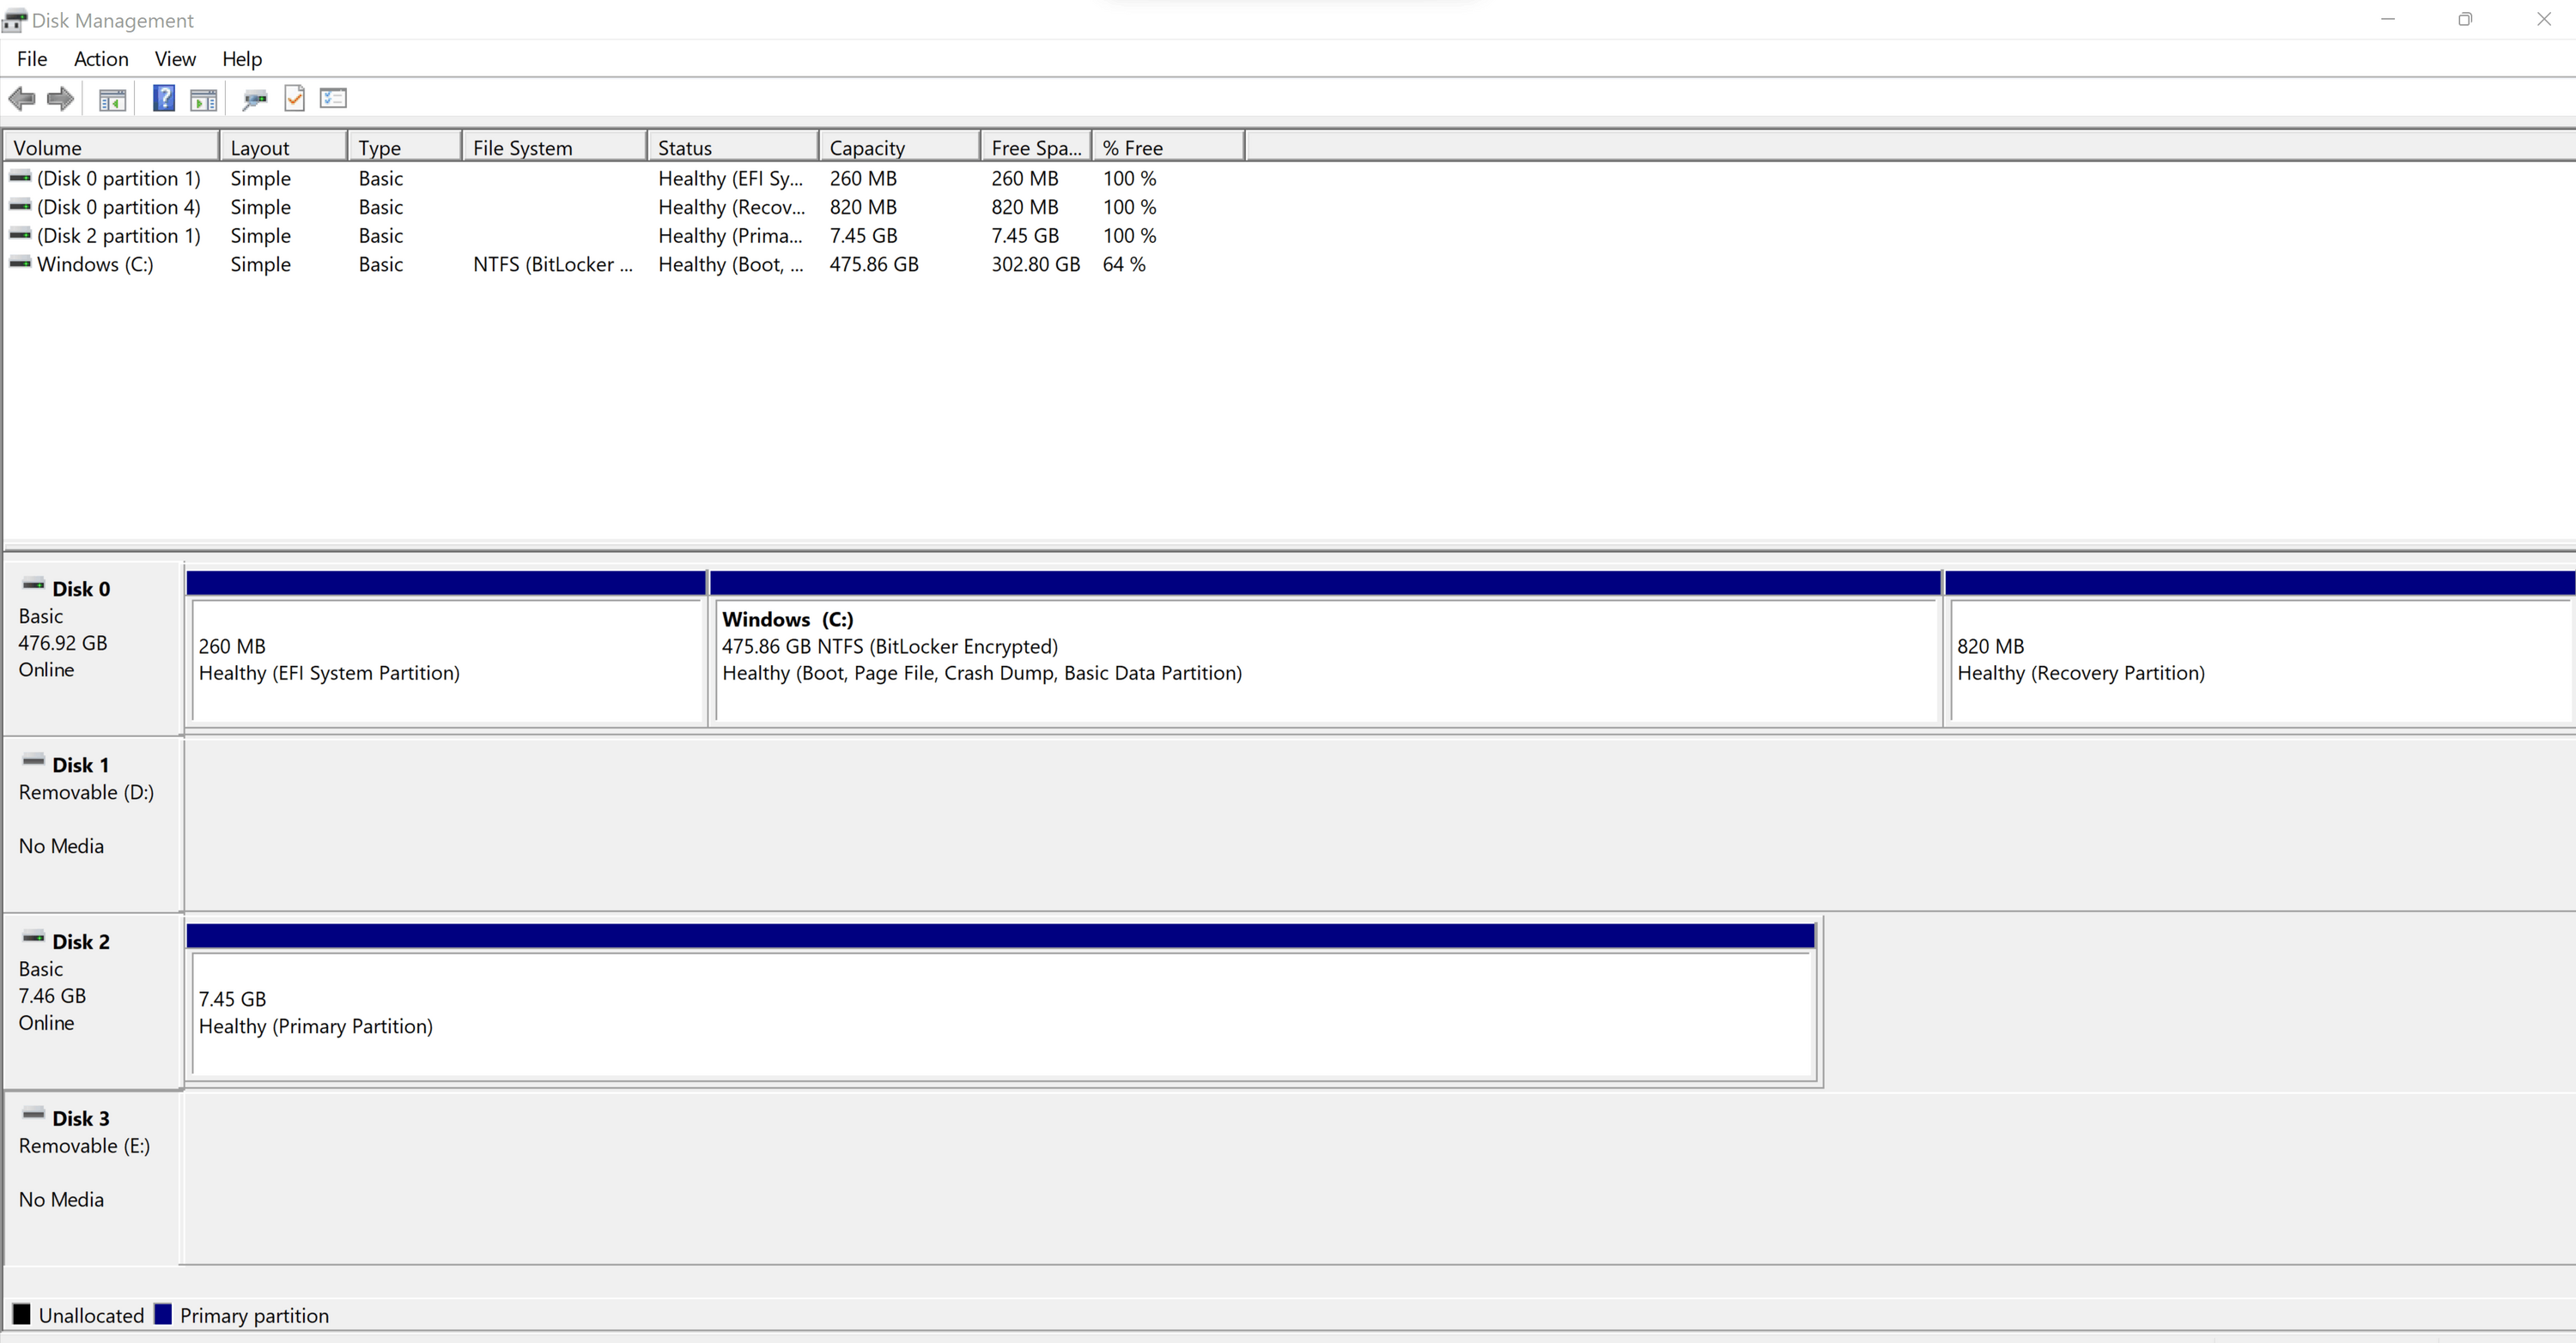This screenshot has width=2576, height=1343.
Task: Click the Disk 1 drive icon in lower pane
Action: [x=33, y=760]
